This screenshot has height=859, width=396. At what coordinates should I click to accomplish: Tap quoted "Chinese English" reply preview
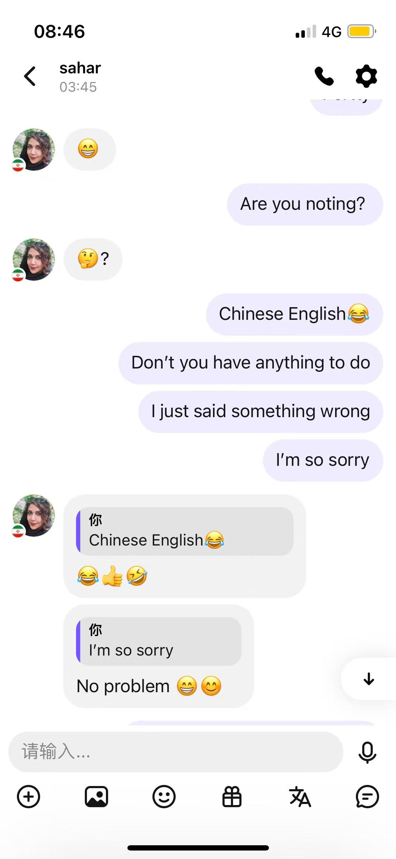[x=185, y=531]
